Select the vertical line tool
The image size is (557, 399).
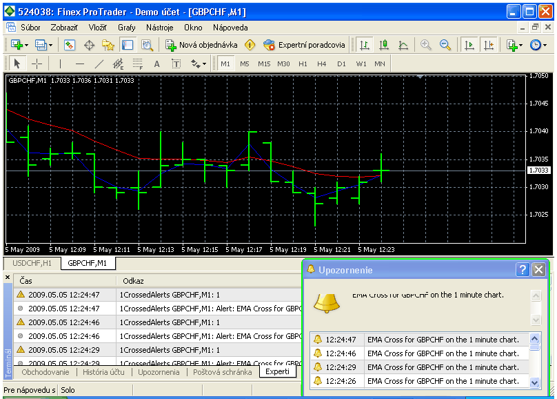click(60, 64)
